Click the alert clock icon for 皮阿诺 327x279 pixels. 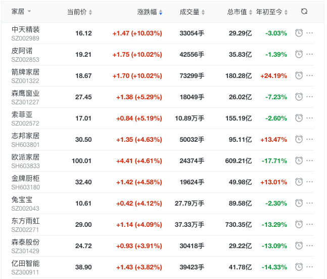click(x=299, y=54)
